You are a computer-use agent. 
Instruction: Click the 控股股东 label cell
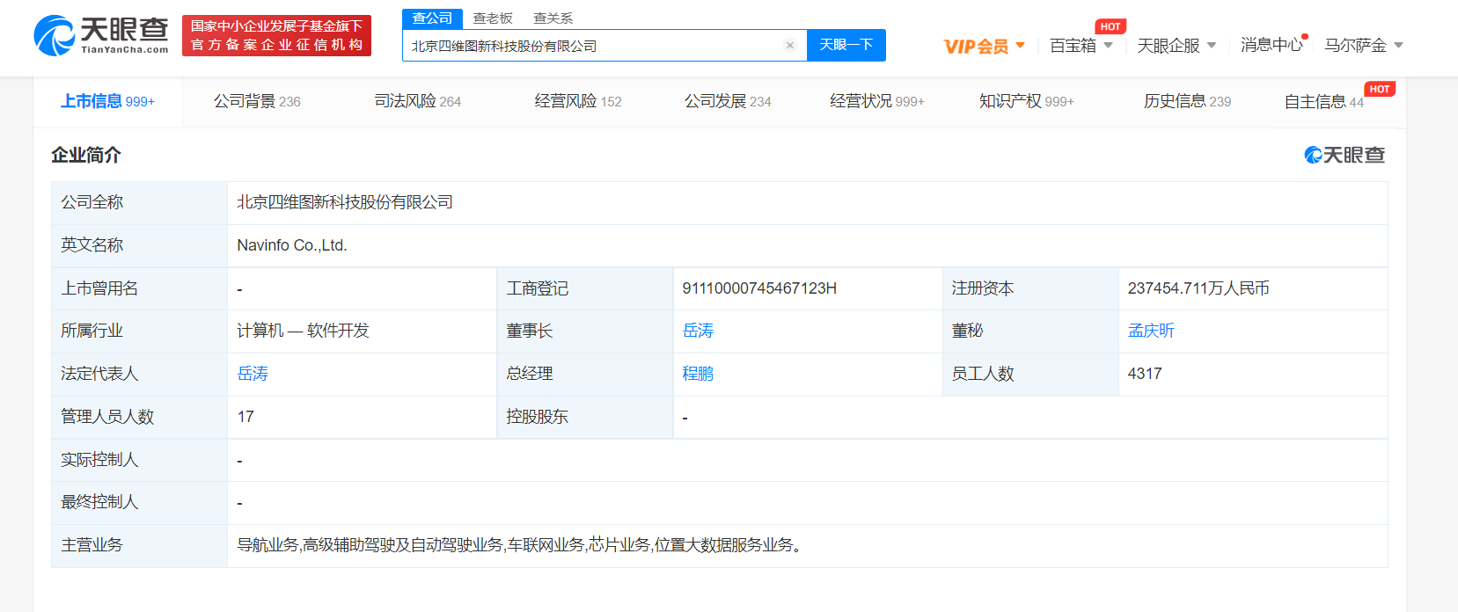[x=584, y=417]
